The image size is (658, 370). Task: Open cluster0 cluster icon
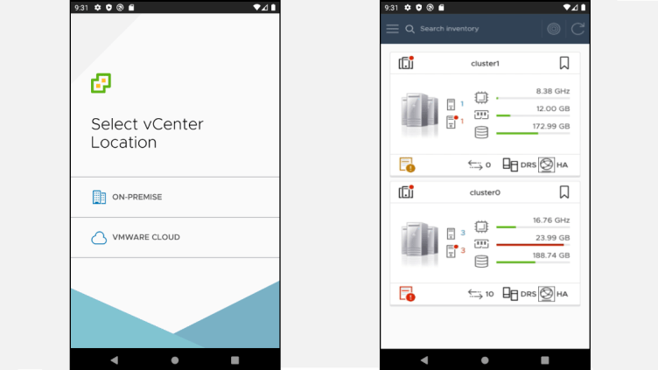[406, 192]
